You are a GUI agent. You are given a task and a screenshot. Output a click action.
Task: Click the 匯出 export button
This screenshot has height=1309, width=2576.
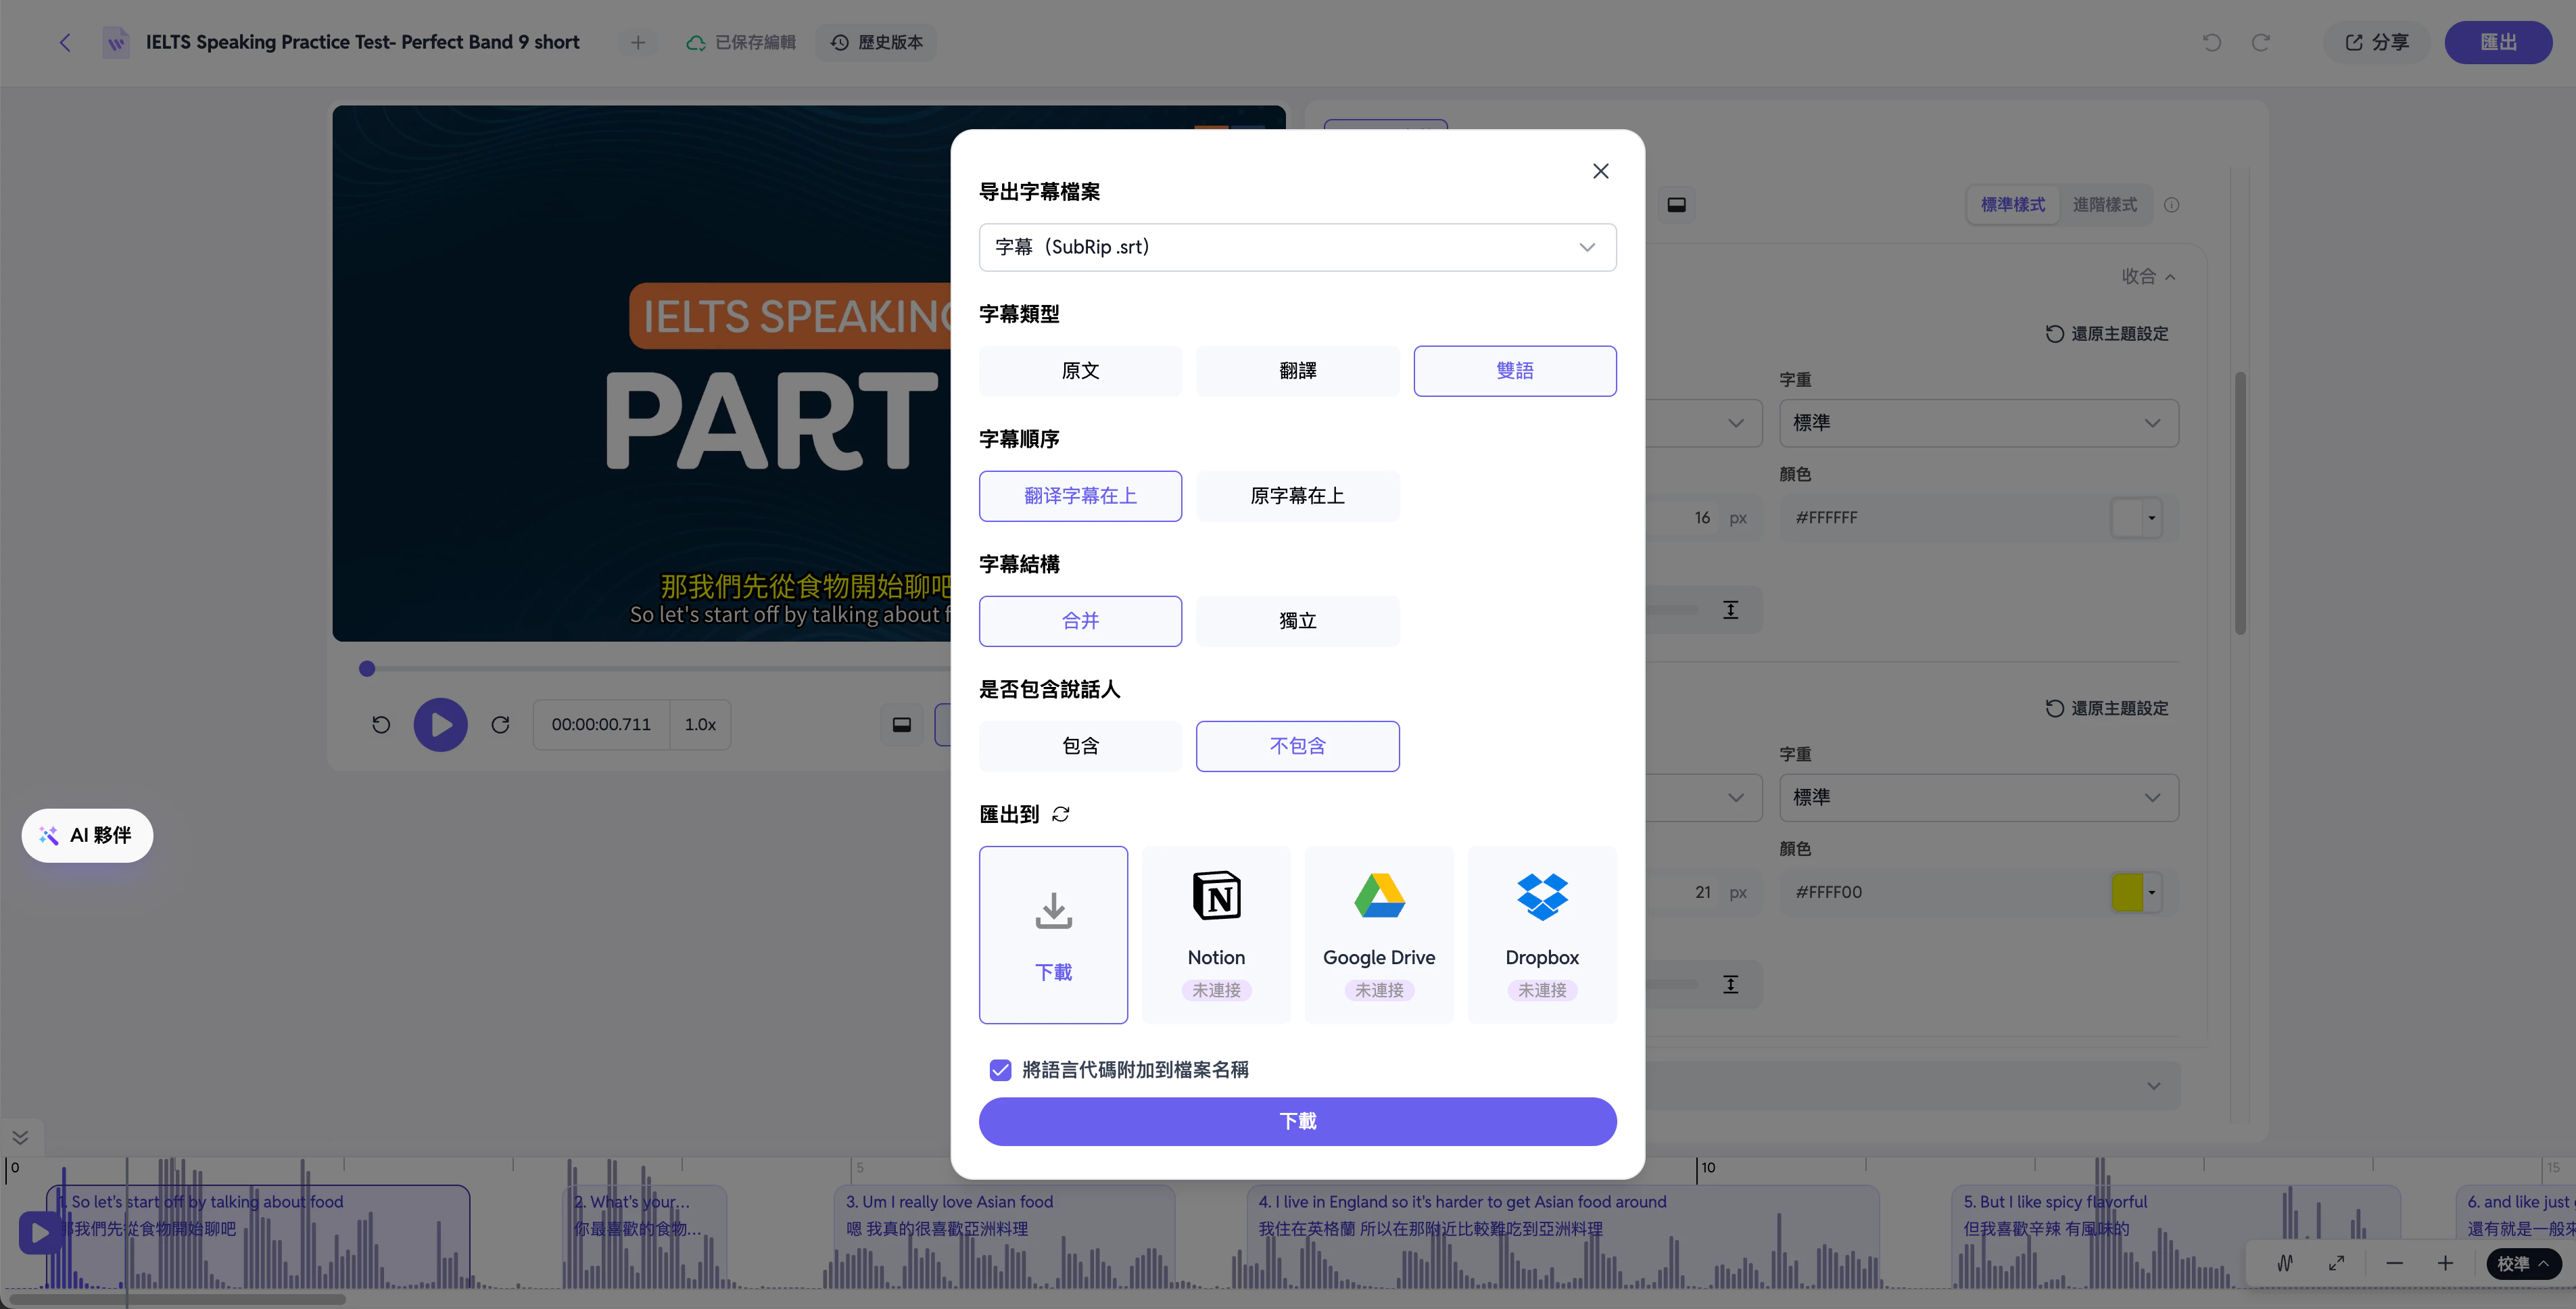point(2497,42)
